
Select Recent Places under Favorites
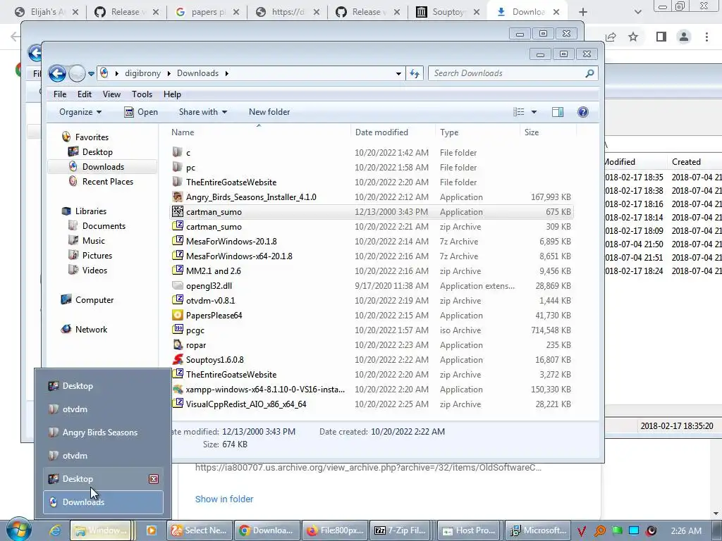pyautogui.click(x=108, y=181)
